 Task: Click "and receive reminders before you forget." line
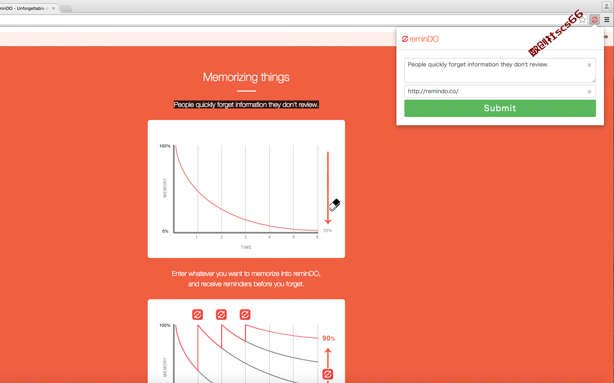click(x=246, y=284)
